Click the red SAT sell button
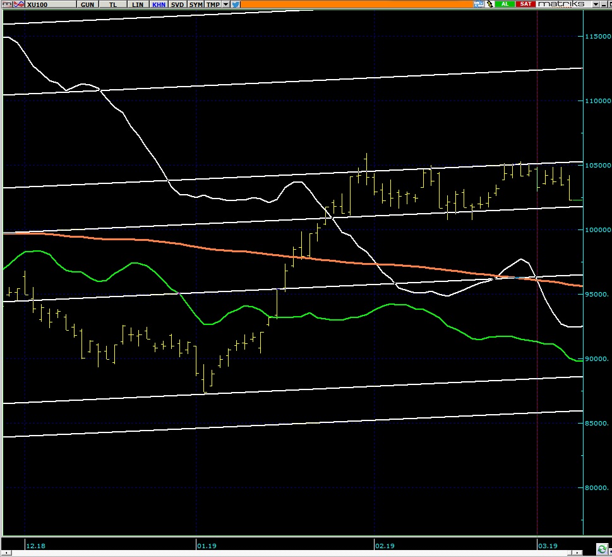The image size is (612, 557). tap(525, 4)
